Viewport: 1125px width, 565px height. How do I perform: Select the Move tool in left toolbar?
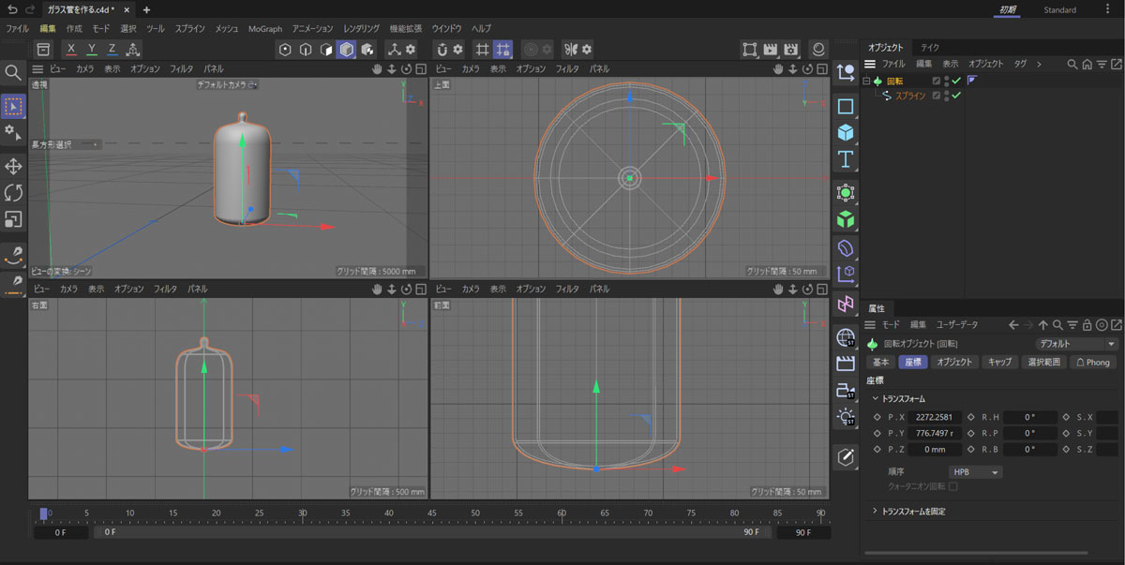pyautogui.click(x=13, y=167)
